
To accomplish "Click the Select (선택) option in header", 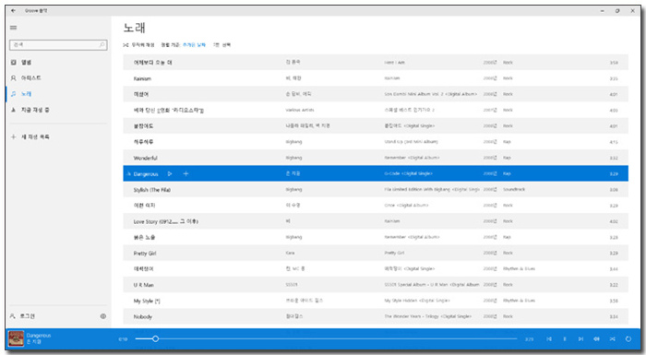I will (x=222, y=45).
